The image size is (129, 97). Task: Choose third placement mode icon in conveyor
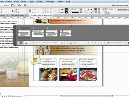[x=75, y=43]
